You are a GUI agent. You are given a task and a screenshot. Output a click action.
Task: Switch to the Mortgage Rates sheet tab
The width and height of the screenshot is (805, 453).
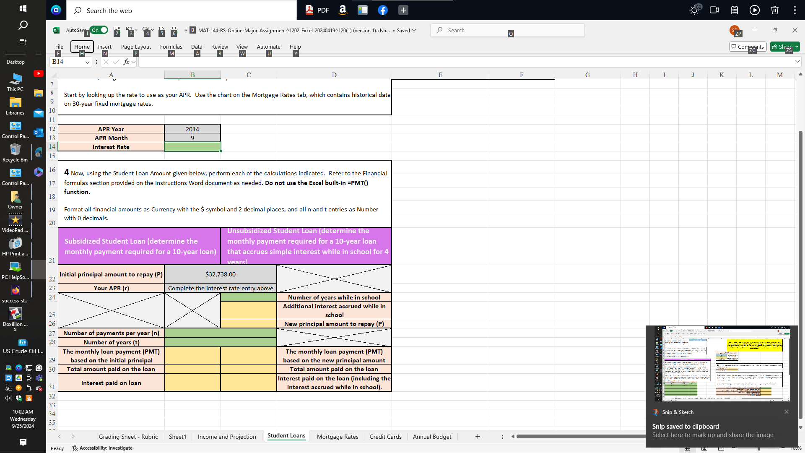point(338,437)
